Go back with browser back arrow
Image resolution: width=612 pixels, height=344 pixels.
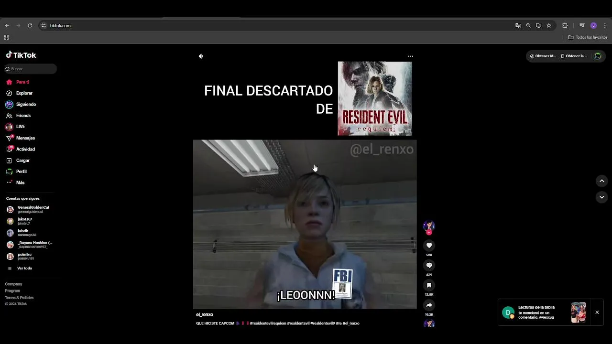[7, 25]
